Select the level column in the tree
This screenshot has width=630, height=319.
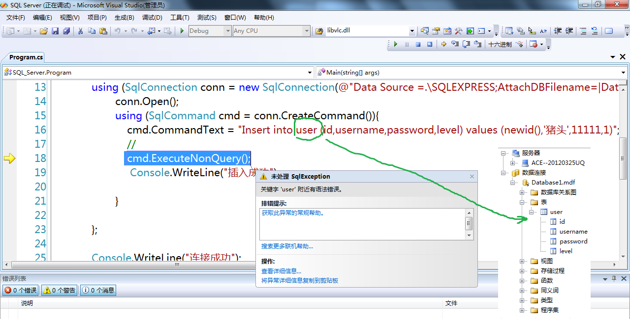[x=566, y=251]
